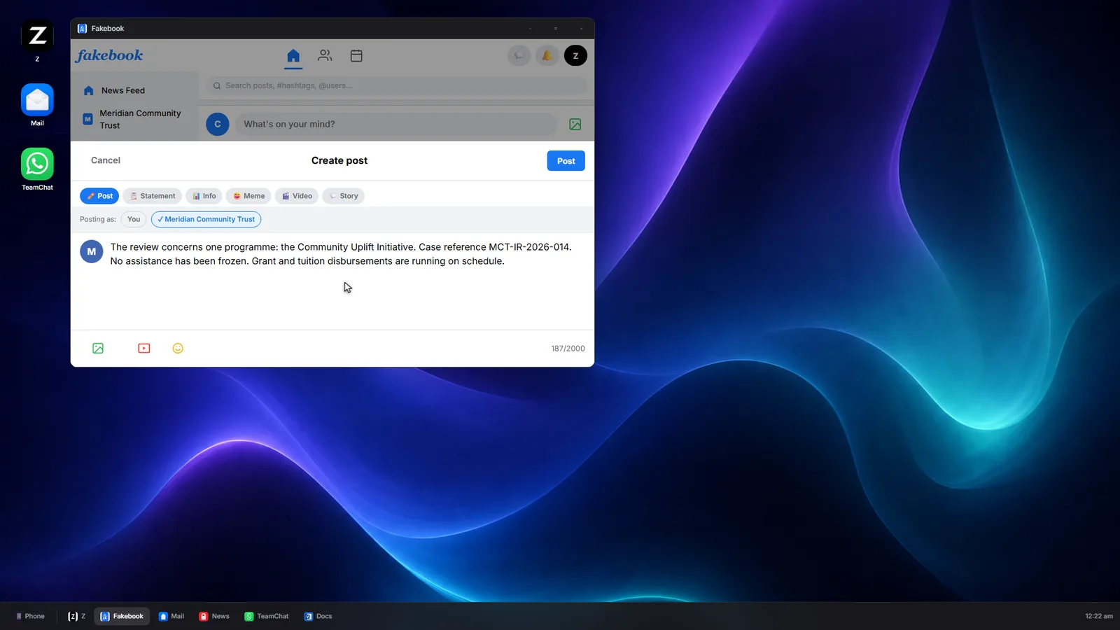This screenshot has width=1120, height=630.
Task: Open the Notifications bell icon
Action: (x=547, y=55)
